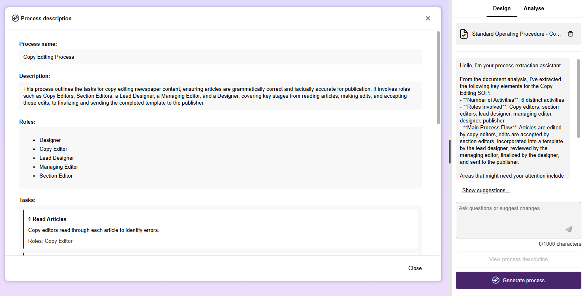Expand the Show suggestions link

[486, 191]
